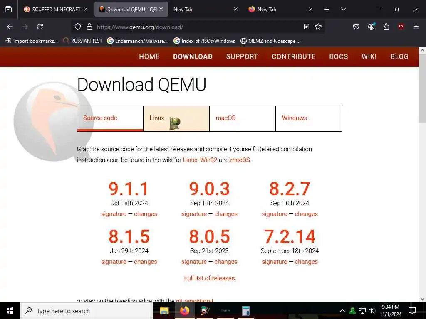The height and width of the screenshot is (319, 426).
Task: Open pirate character taskbar app
Action: point(205,311)
